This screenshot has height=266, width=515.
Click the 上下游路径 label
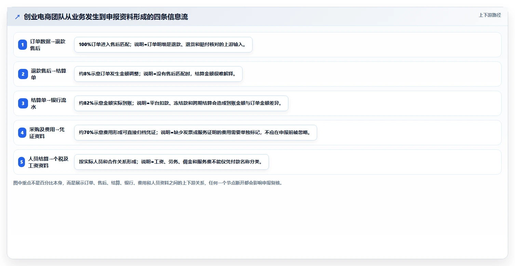tap(490, 15)
